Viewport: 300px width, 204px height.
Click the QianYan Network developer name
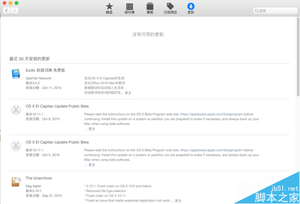[38, 78]
